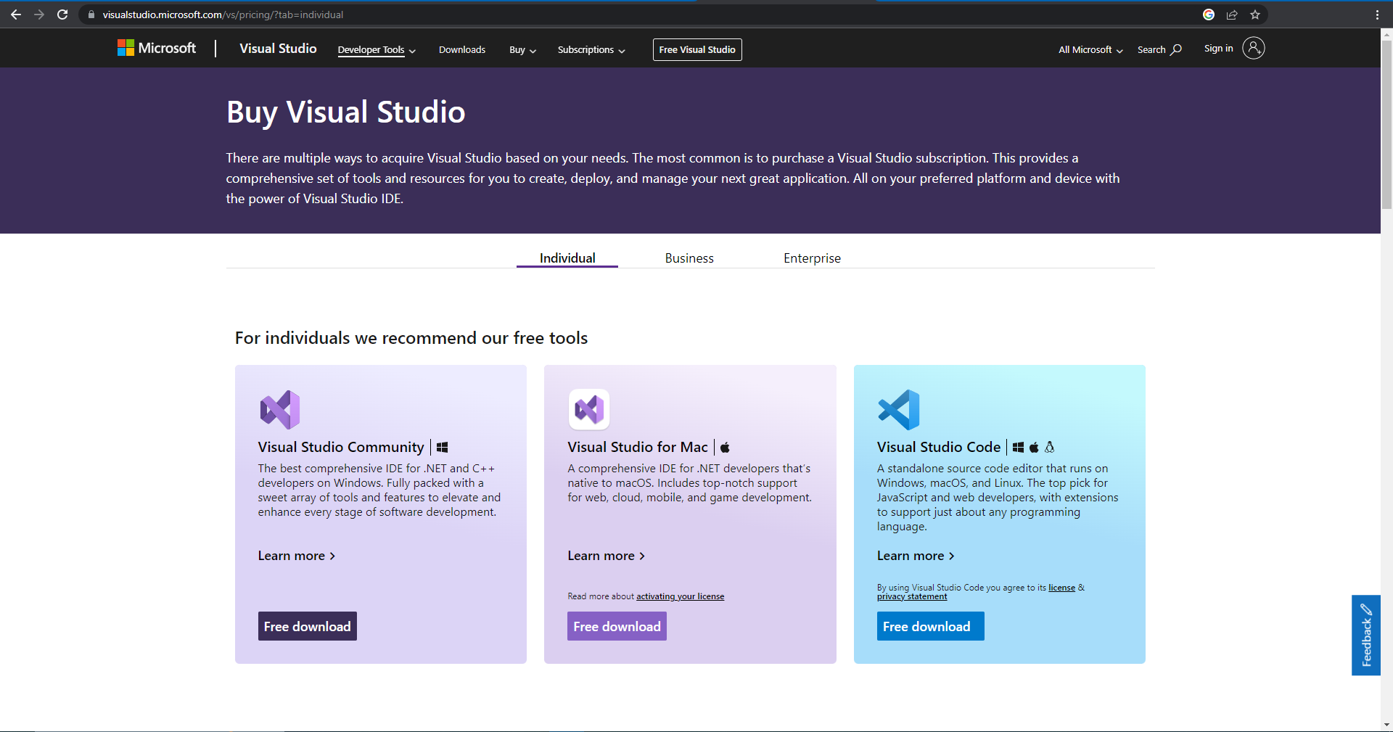
Task: Click Sign in
Action: click(1218, 48)
